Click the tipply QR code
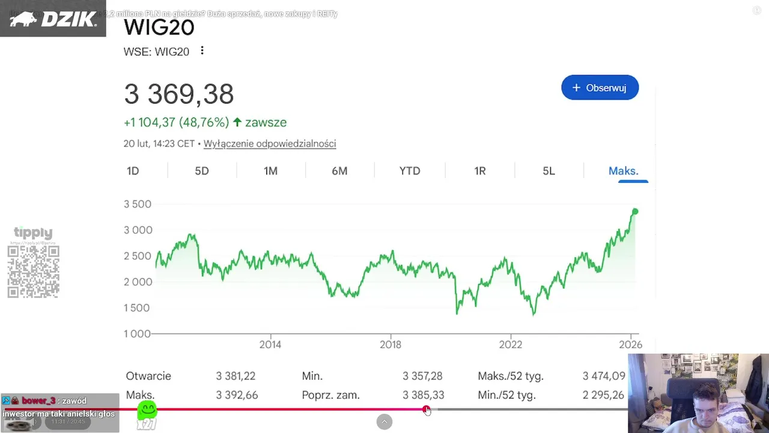Screen dimensions: 769x433 coord(33,271)
